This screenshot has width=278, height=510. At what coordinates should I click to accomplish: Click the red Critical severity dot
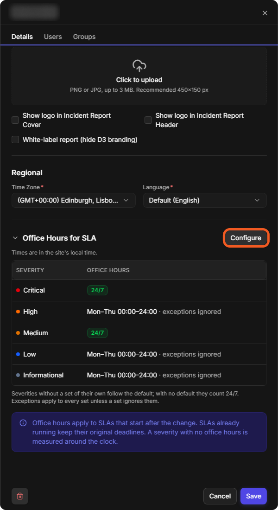[x=18, y=290]
